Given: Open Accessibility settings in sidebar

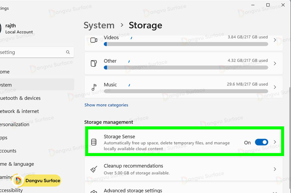Looking at the screenshot, I should [x=37, y=190].
